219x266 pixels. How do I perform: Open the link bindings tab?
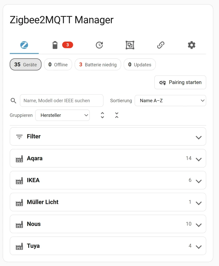[161, 45]
